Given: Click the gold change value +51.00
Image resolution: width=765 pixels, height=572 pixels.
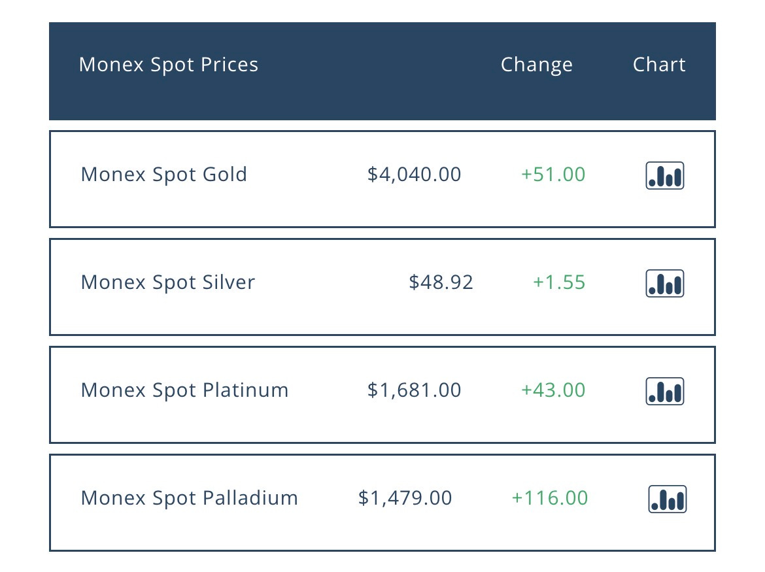Looking at the screenshot, I should (x=552, y=175).
